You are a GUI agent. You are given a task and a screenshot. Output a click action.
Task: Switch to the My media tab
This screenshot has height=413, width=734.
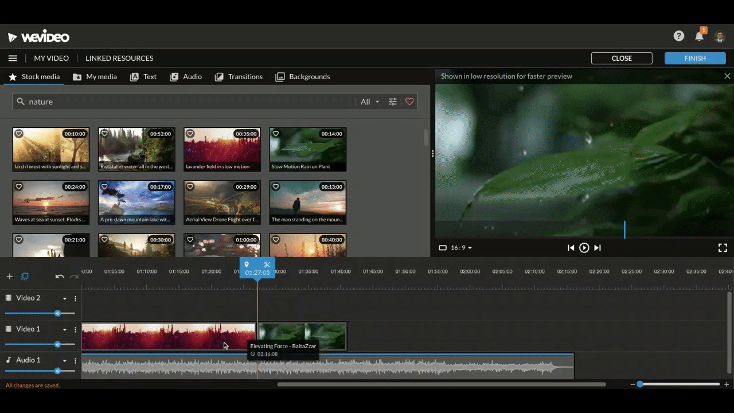(x=95, y=77)
